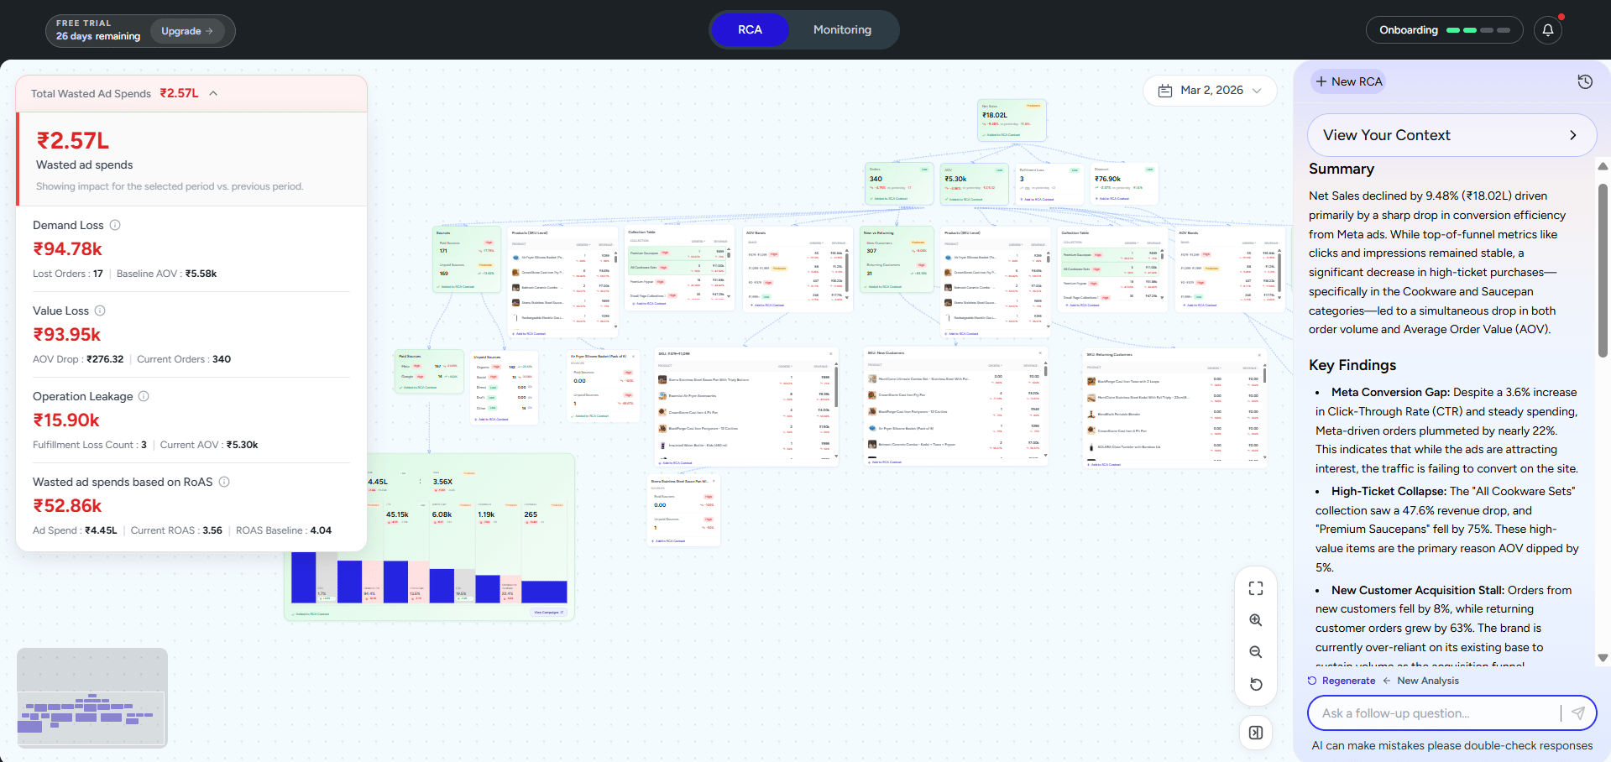Screen dimensions: 1611x762
Task: Click the Upgrade button
Action: coord(187,31)
